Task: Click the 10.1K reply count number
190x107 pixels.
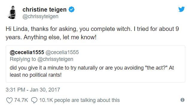Action: click(46, 100)
